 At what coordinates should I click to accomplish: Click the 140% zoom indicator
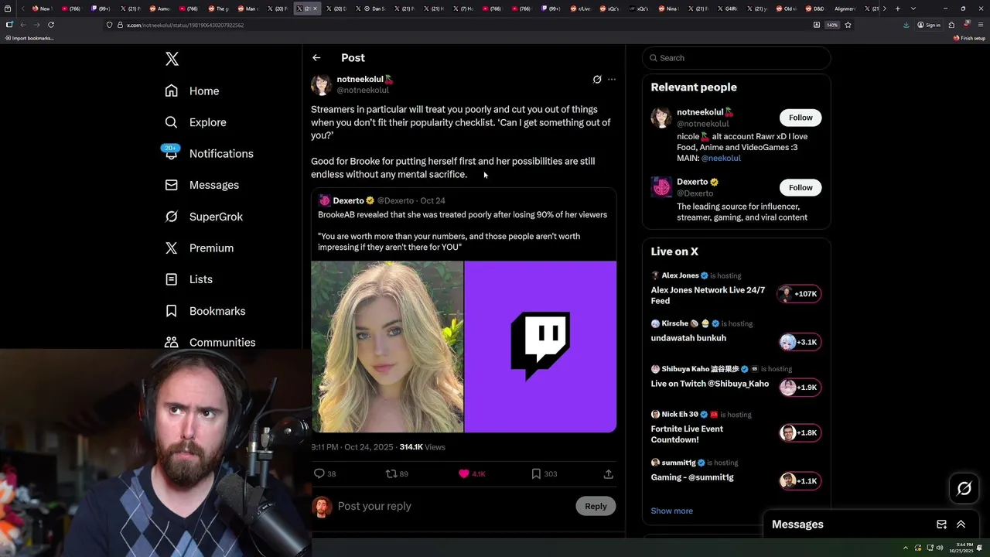(832, 25)
